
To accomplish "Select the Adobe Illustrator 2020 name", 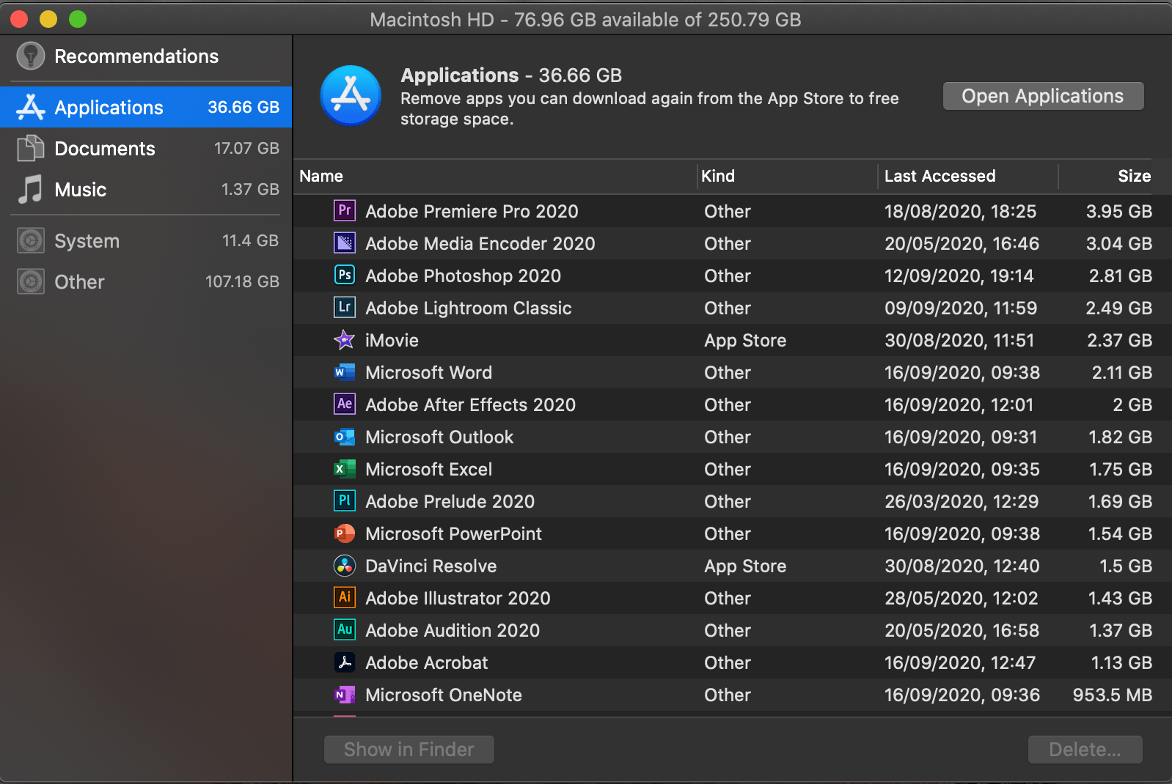I will pos(458,598).
